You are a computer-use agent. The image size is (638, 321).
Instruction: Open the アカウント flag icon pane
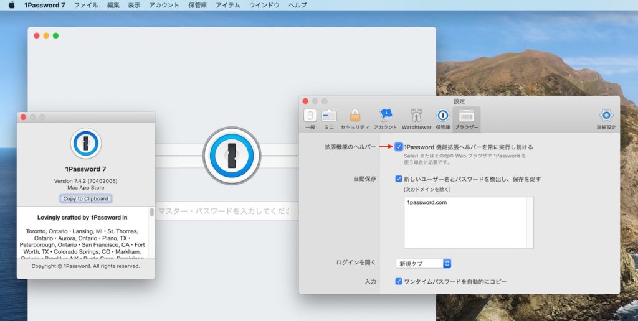point(386,118)
